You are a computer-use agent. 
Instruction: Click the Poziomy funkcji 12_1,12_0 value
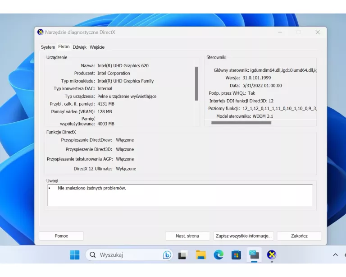coord(279,108)
